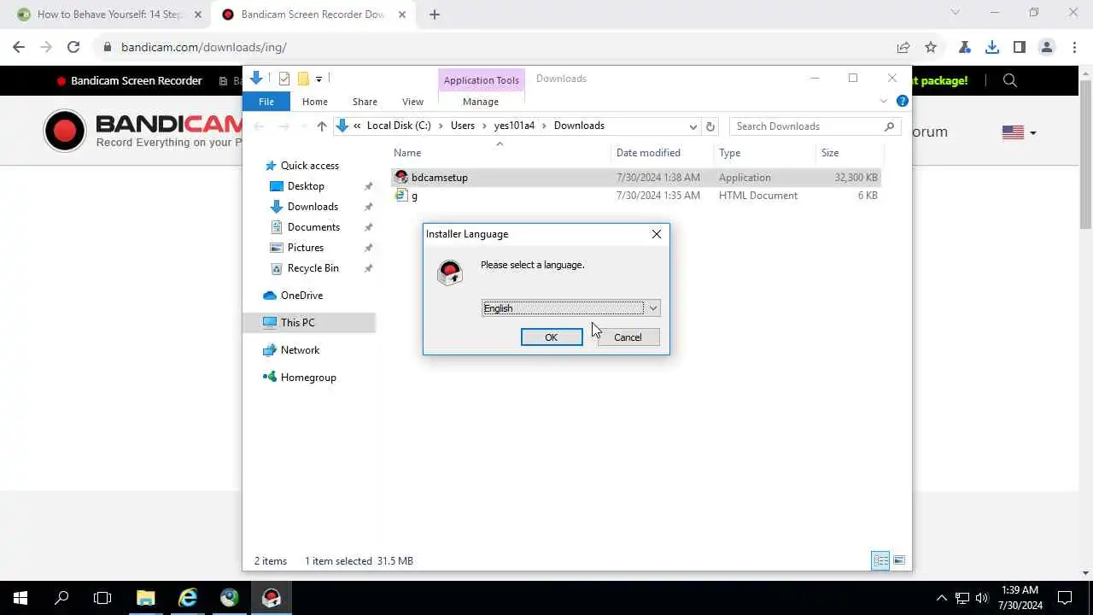Open the Share ribbon tab
Image resolution: width=1093 pixels, height=615 pixels.
pos(365,102)
